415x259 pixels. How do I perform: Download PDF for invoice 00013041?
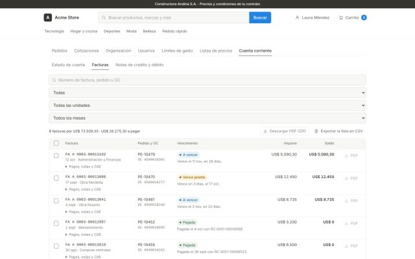click(x=351, y=201)
